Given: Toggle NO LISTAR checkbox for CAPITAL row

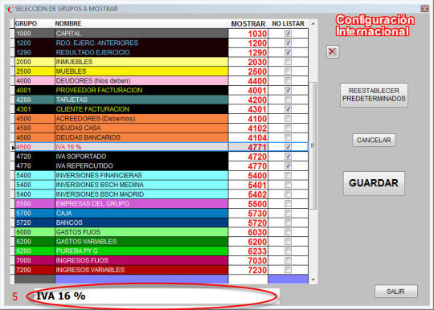Looking at the screenshot, I should pyautogui.click(x=288, y=34).
